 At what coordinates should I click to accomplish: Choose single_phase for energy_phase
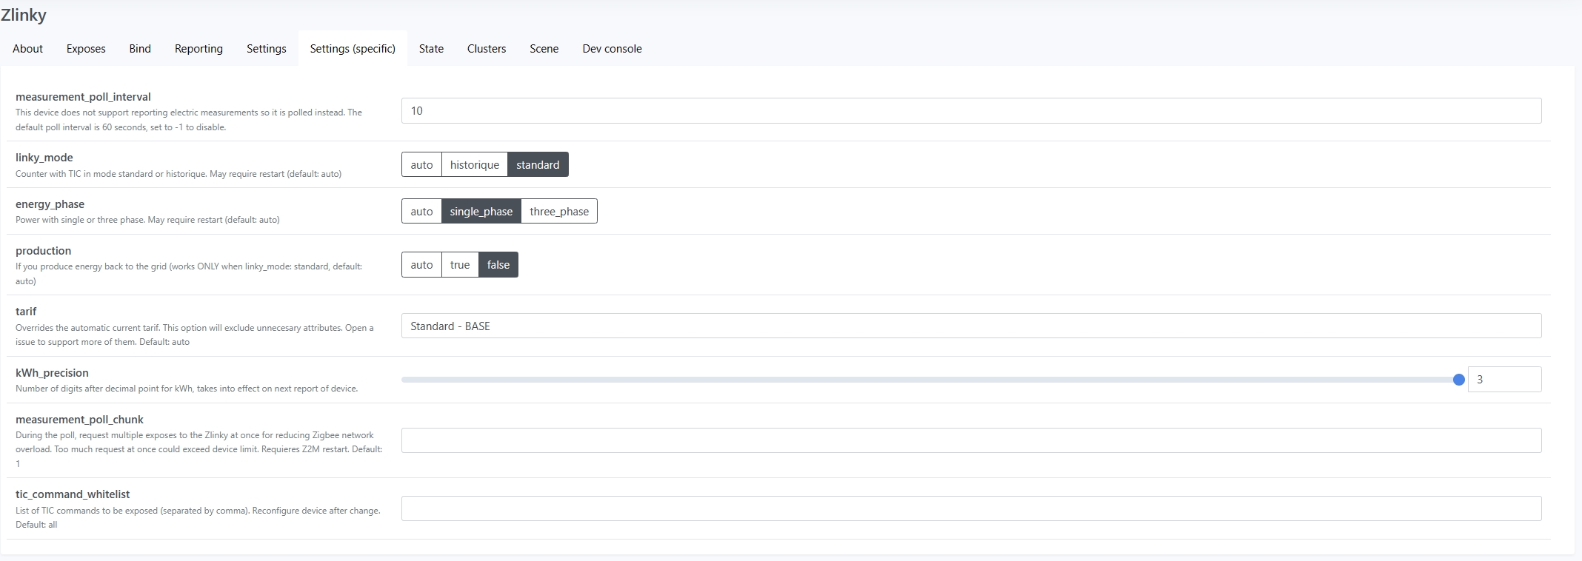(x=481, y=212)
